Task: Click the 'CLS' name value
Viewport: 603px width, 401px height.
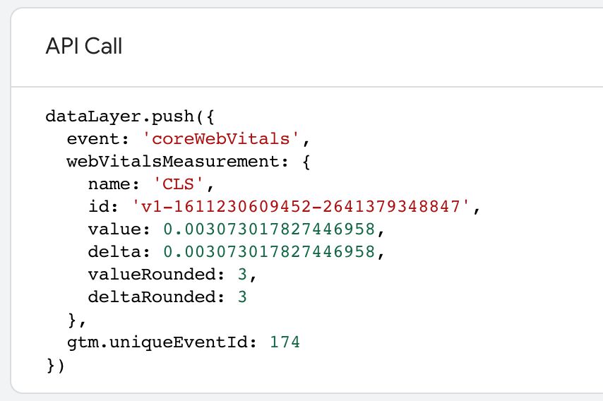Action: pos(178,184)
